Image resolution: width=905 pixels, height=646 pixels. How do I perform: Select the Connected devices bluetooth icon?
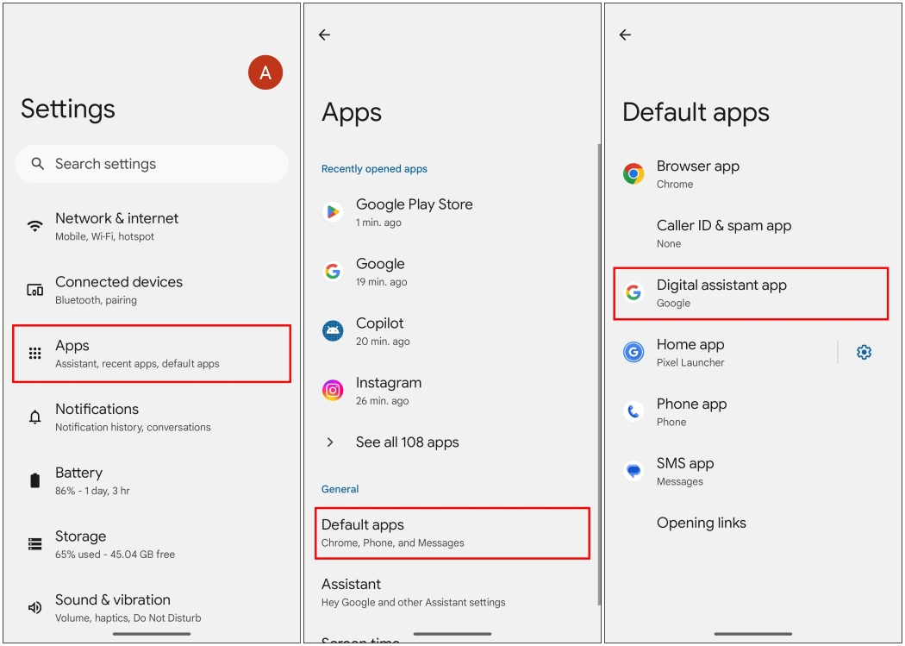(33, 288)
